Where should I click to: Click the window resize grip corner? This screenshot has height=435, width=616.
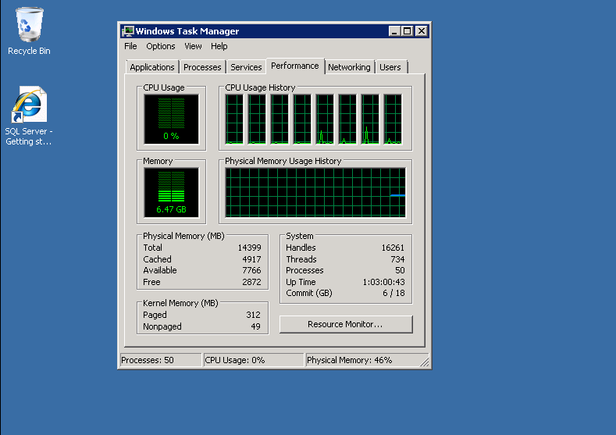point(425,362)
